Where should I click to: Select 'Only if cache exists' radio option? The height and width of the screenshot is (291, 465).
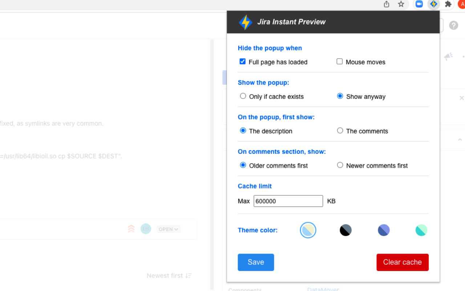click(x=243, y=96)
